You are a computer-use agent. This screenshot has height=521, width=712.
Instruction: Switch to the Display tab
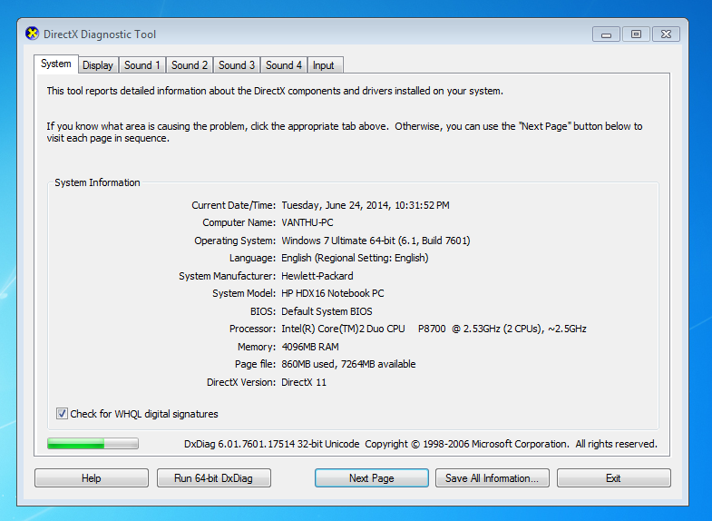98,65
